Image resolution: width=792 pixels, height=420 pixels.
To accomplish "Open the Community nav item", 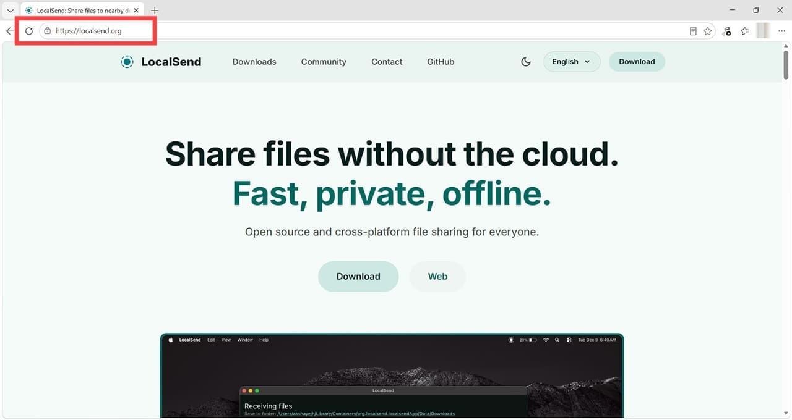I will [324, 62].
